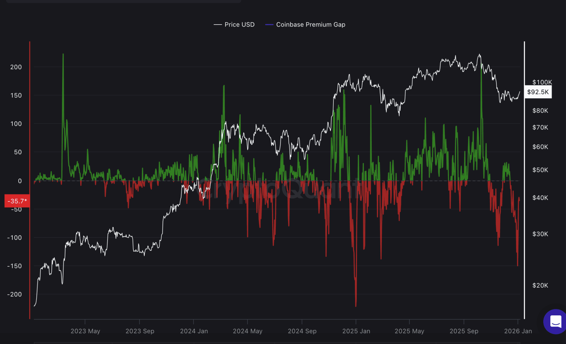Click the purple Coinbase Premium Gap line marker

269,25
